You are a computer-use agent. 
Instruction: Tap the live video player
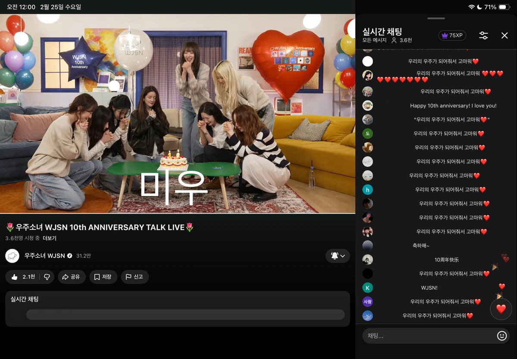[x=178, y=114]
